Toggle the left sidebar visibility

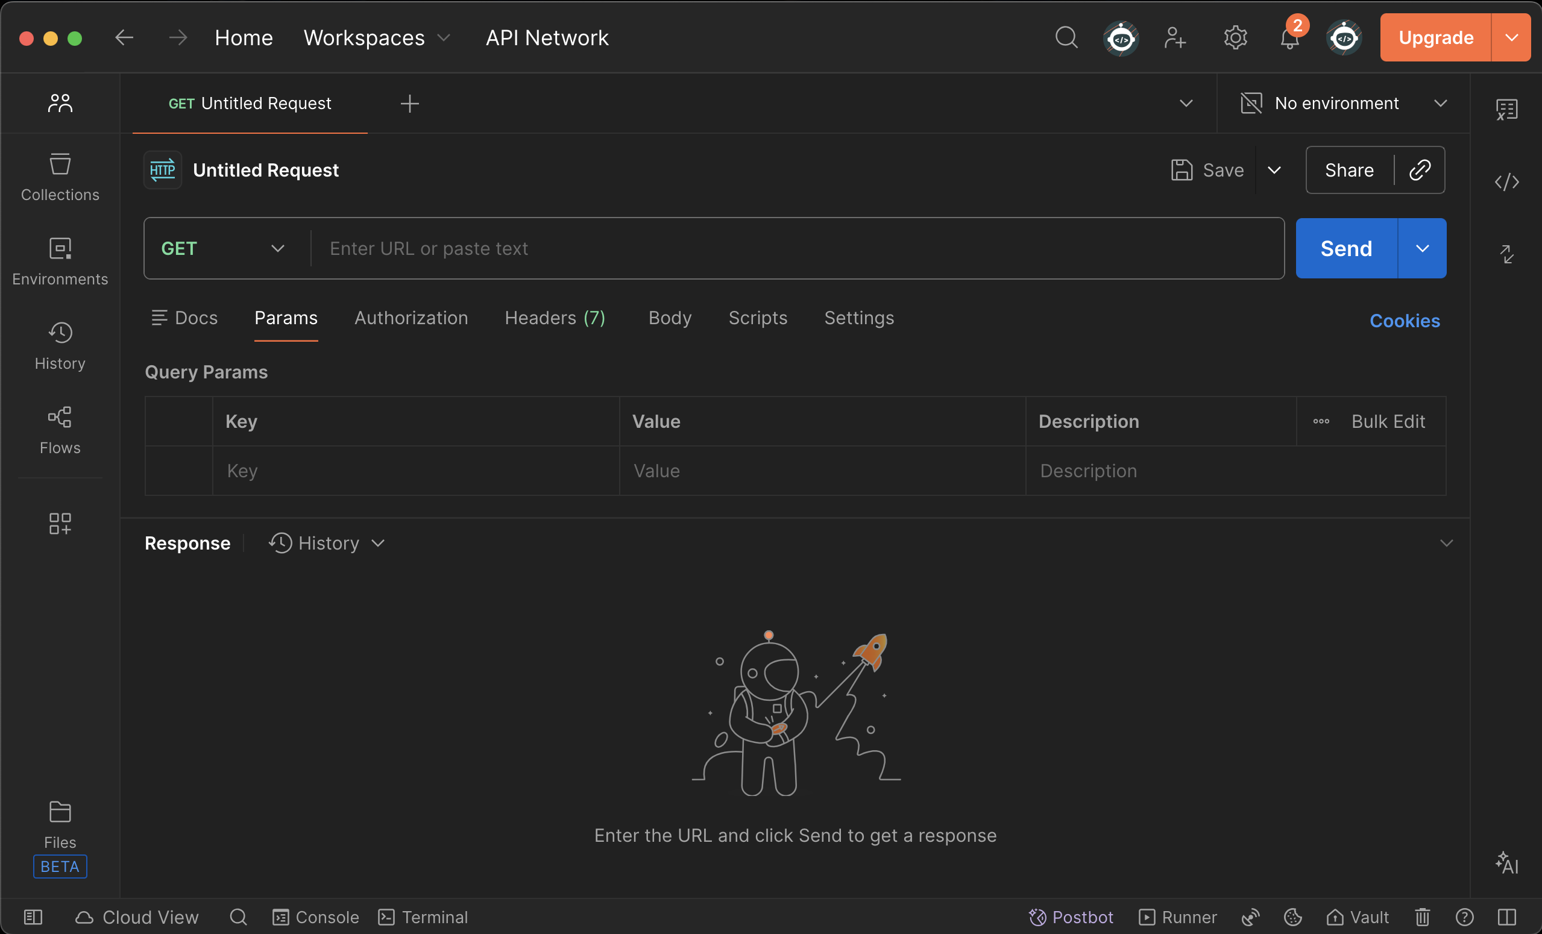point(33,917)
